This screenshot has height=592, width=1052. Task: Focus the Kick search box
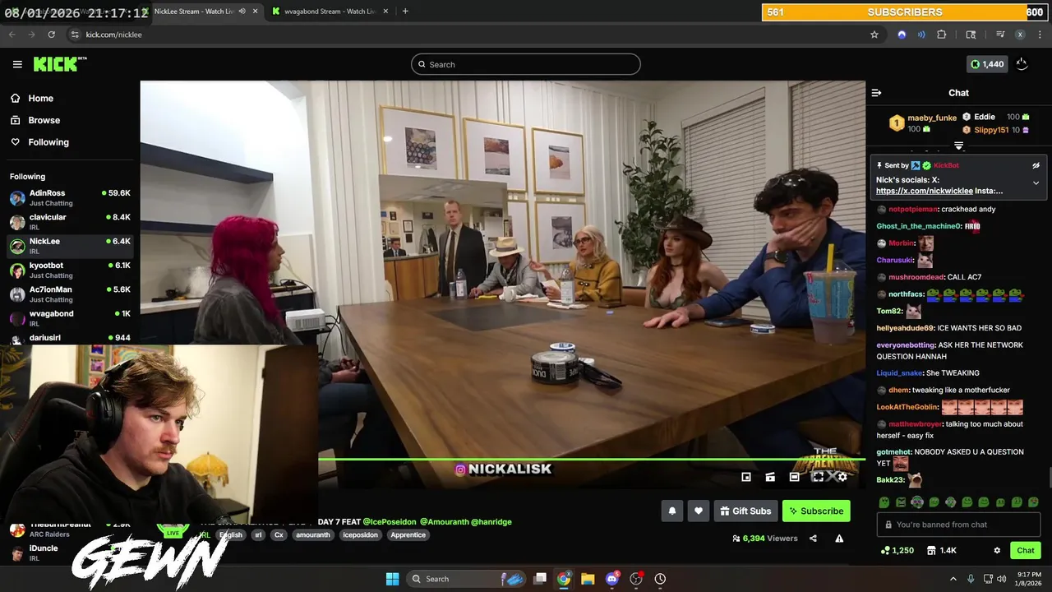coord(526,64)
